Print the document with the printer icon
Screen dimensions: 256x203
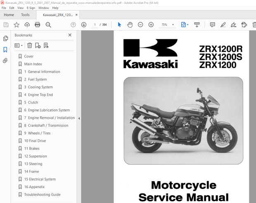click(x=38, y=25)
